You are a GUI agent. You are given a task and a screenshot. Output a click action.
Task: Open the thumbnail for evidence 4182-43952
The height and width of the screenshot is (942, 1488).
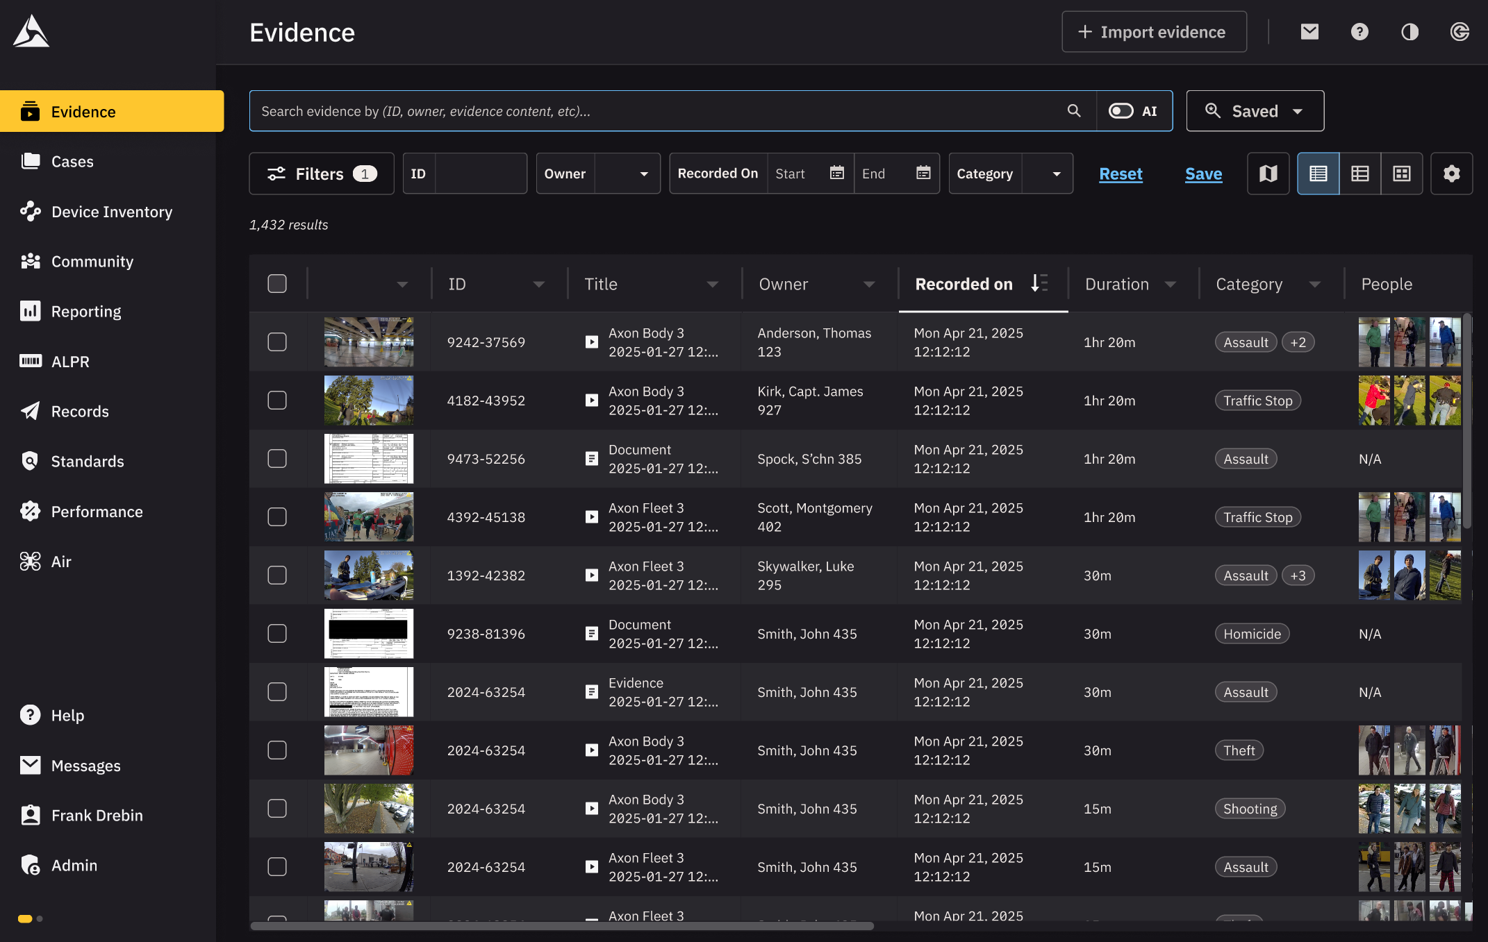(368, 400)
